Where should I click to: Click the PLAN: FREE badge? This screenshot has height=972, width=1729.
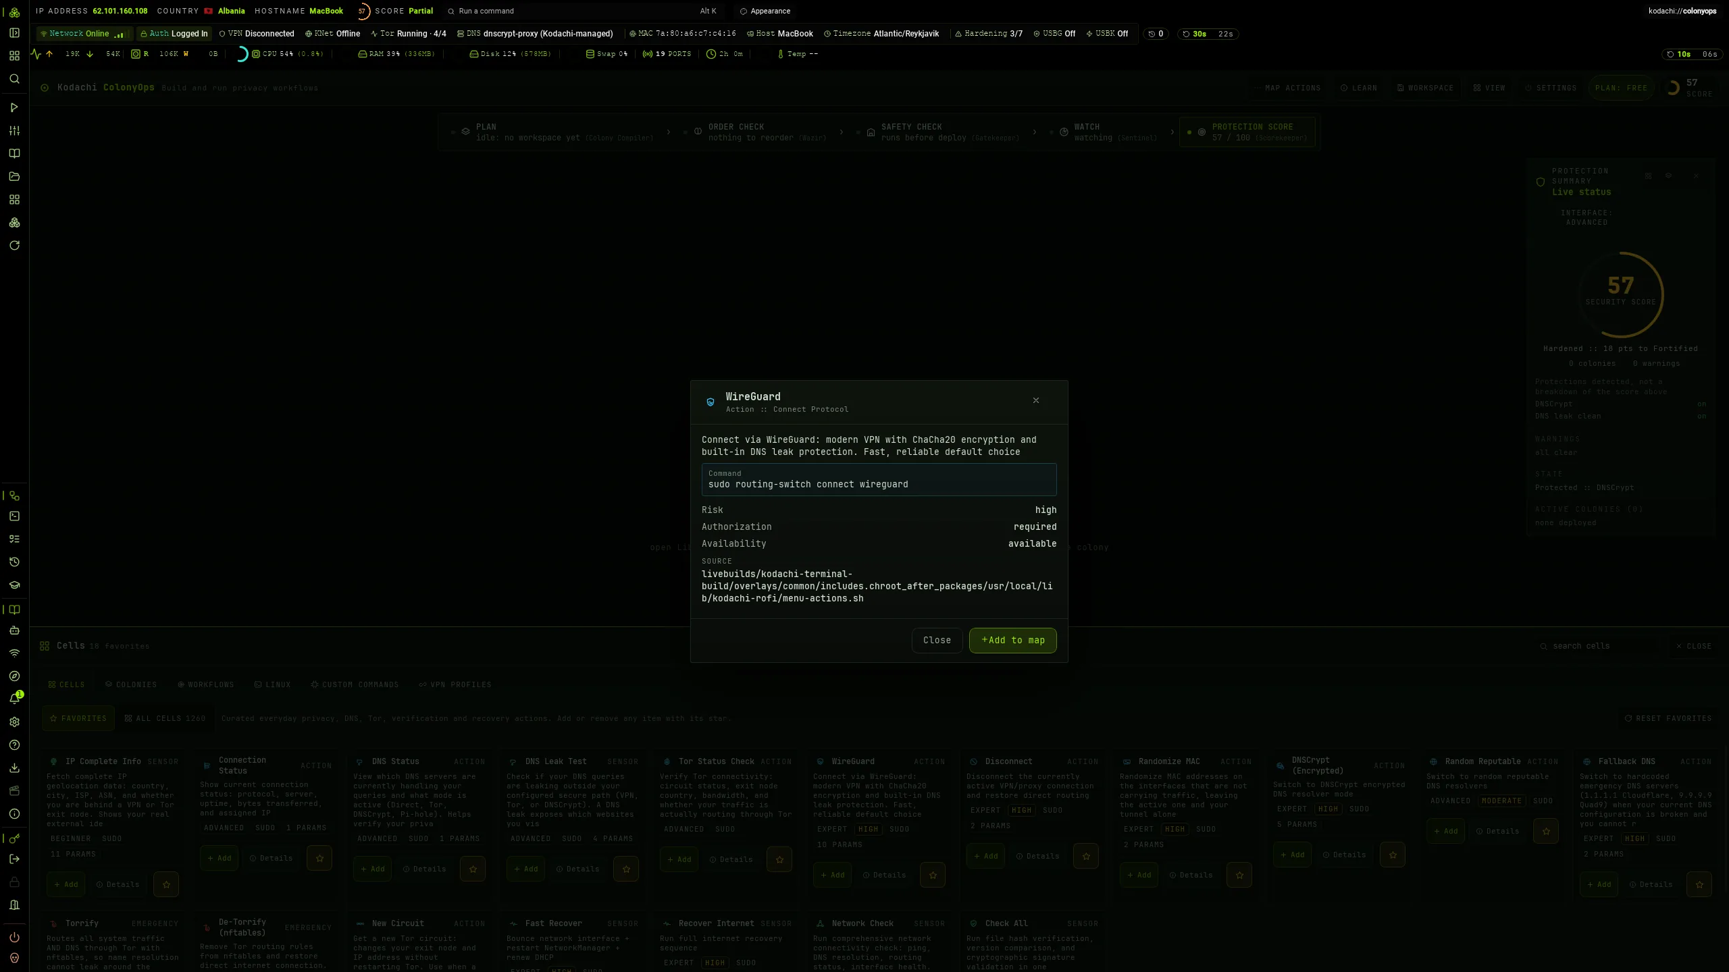[x=1621, y=88]
